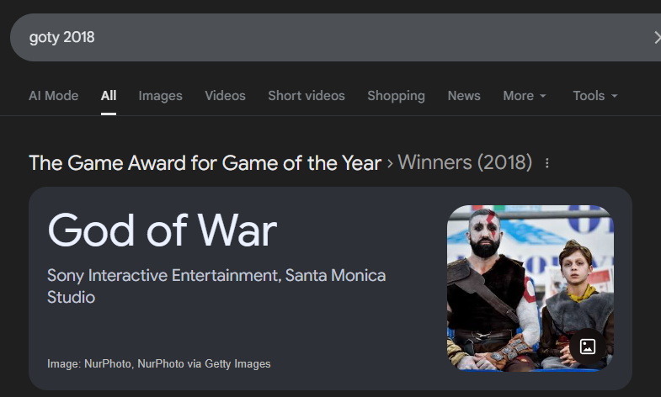Open the God of War cosplay thumbnail
Viewport: 661px width, 397px height.
530,288
